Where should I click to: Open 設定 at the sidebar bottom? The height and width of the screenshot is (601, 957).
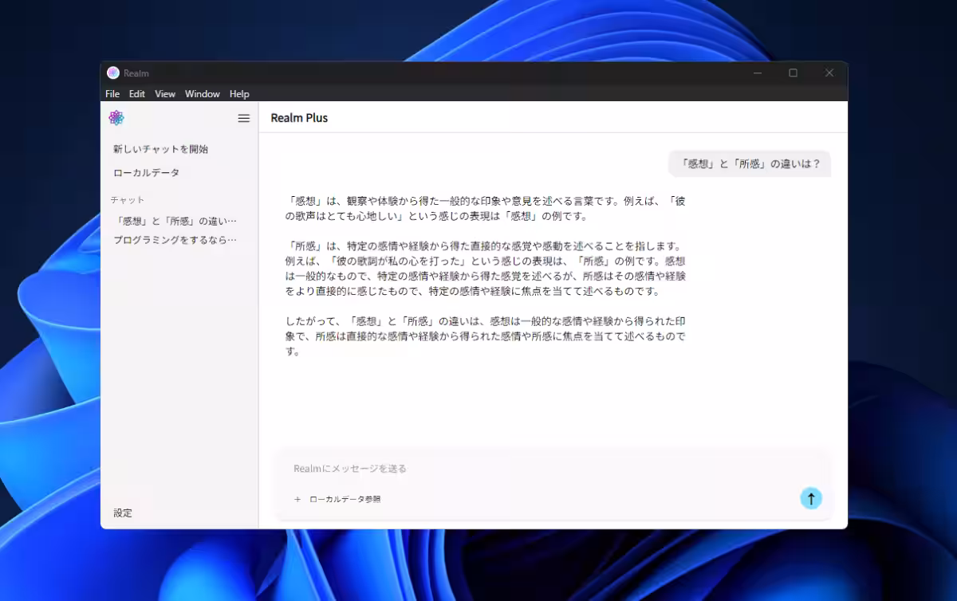pos(123,513)
